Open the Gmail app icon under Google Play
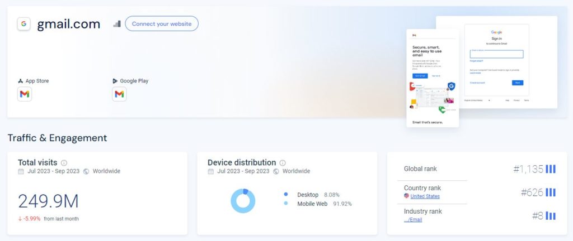The image size is (573, 241). pyautogui.click(x=120, y=94)
